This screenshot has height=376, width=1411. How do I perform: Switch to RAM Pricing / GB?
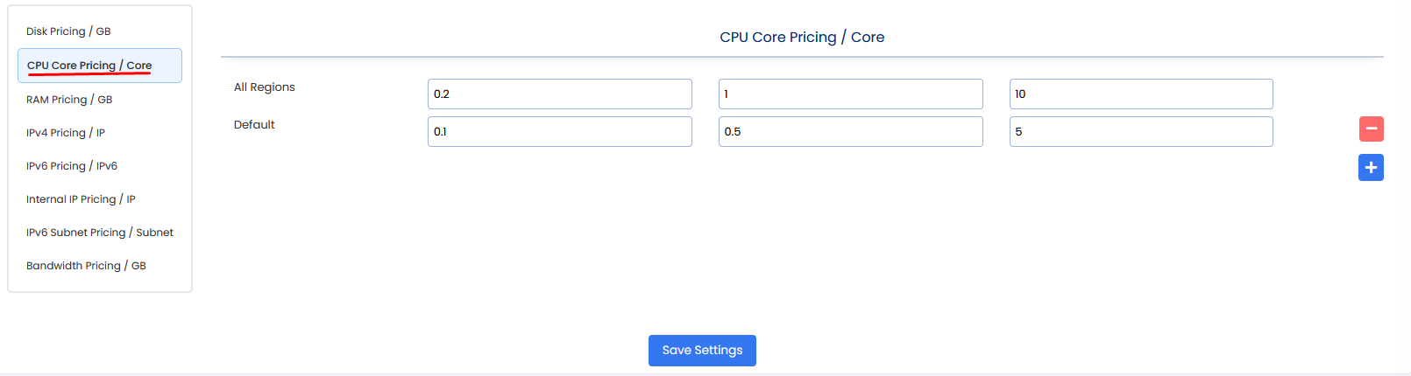(x=69, y=100)
